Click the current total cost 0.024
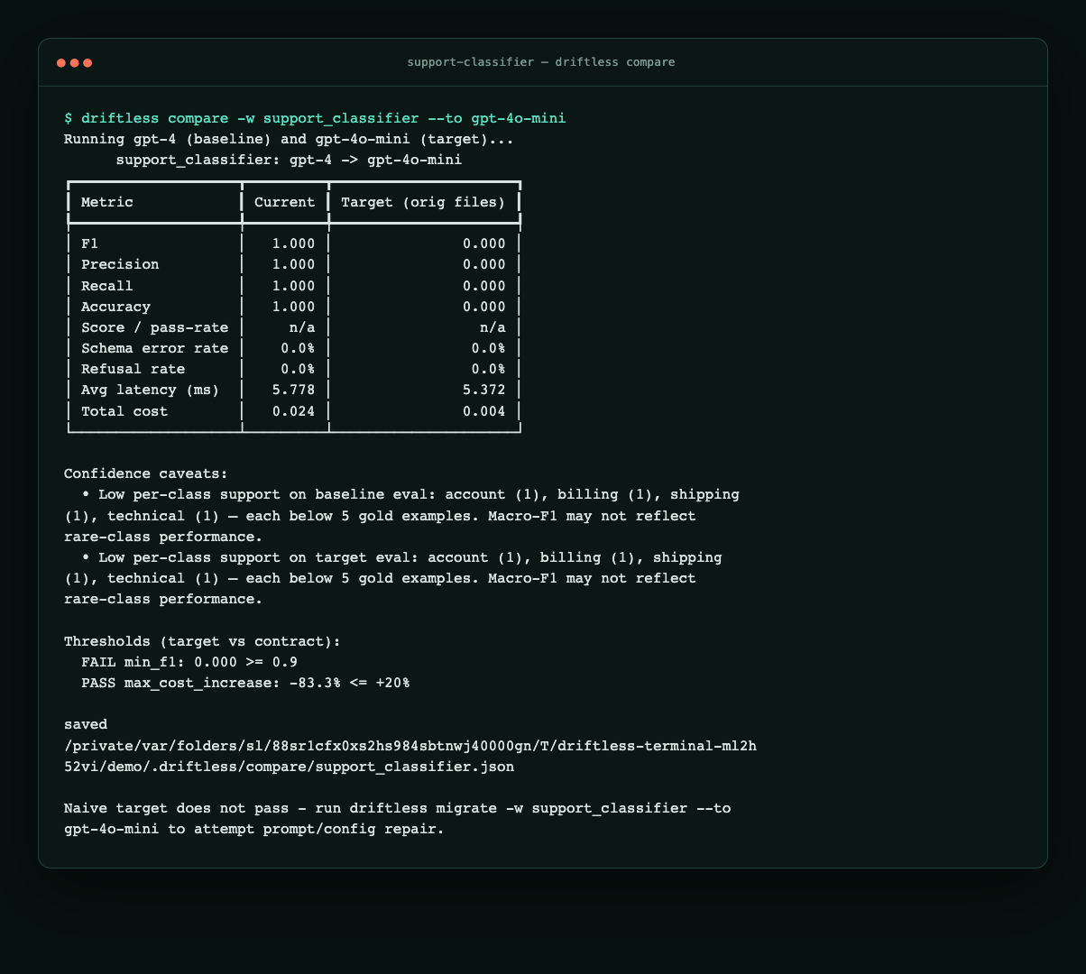This screenshot has width=1086, height=974. (294, 411)
